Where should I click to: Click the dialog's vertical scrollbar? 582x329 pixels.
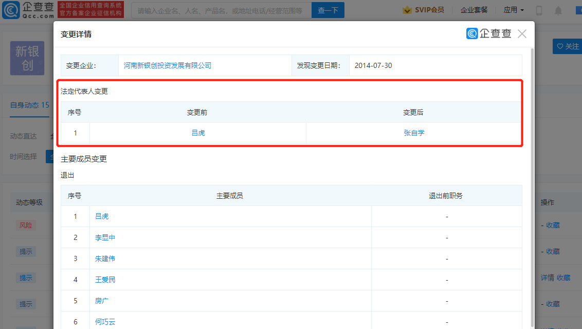tap(532, 188)
